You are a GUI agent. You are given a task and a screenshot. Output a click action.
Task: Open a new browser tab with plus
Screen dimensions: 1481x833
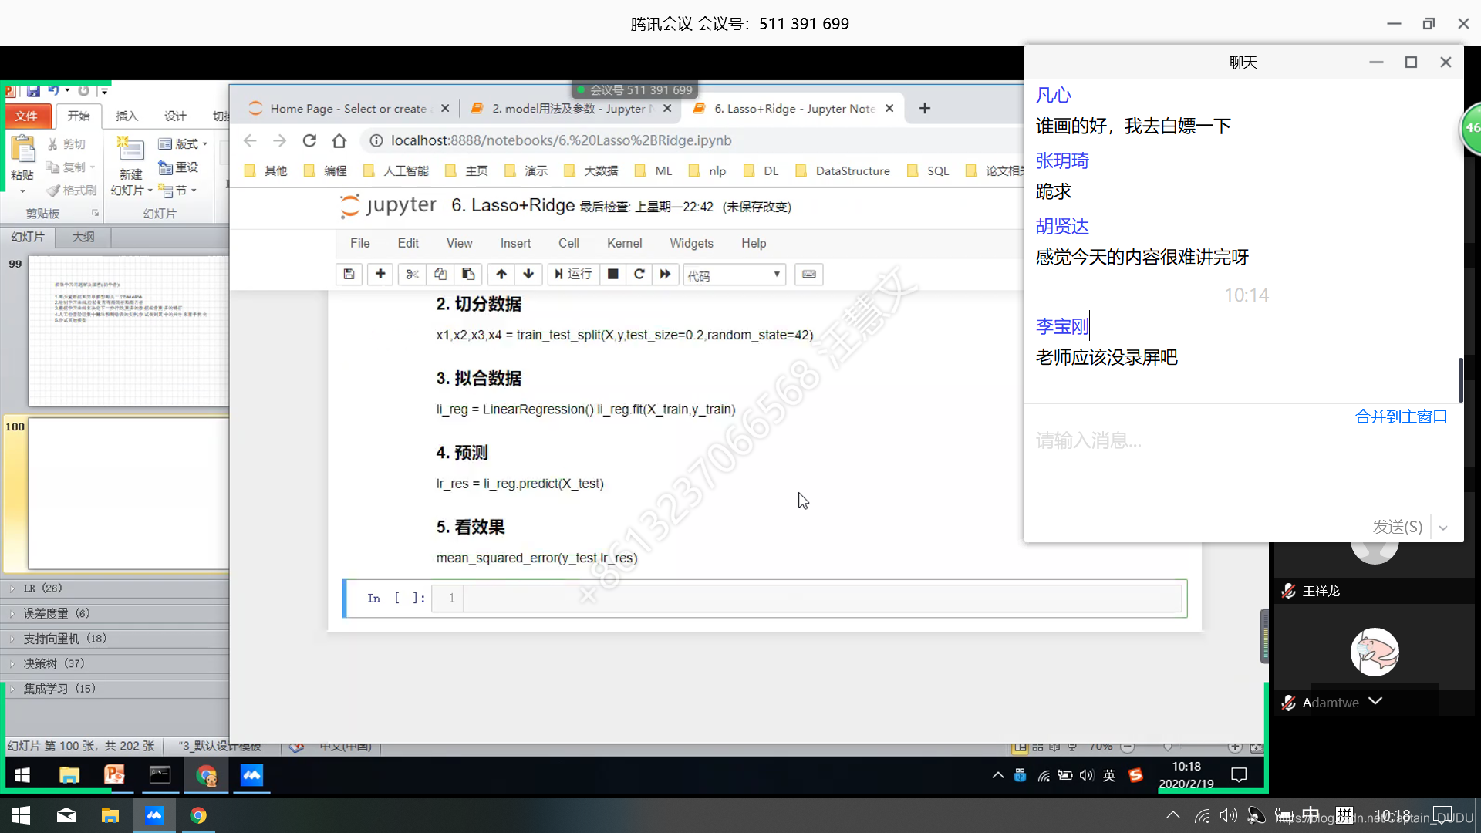click(x=925, y=109)
